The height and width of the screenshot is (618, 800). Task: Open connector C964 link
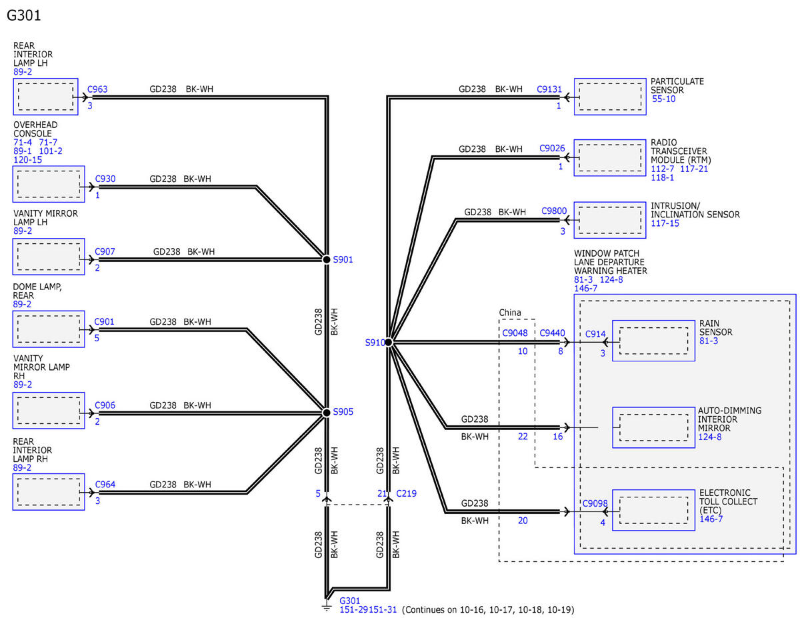105,485
